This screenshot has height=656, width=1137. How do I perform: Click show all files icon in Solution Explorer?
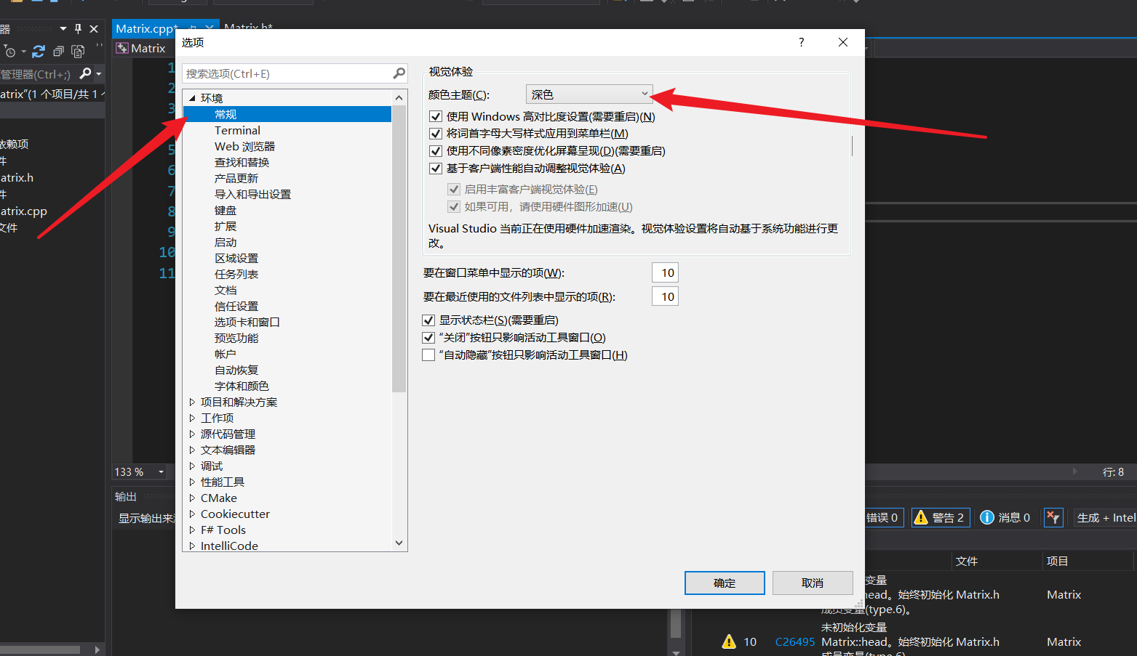point(78,51)
